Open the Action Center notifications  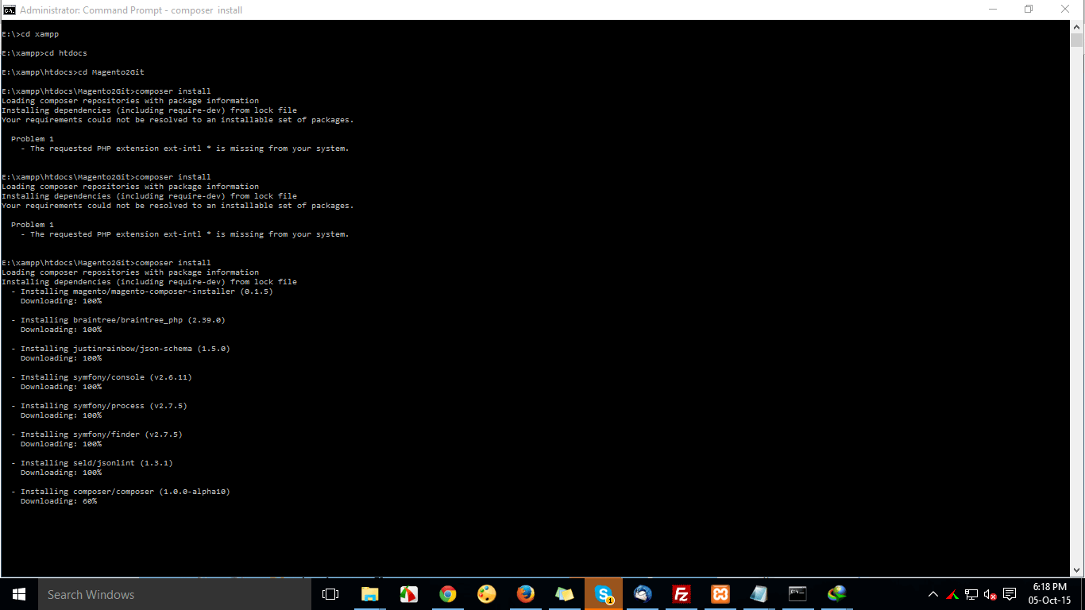[x=1010, y=594]
